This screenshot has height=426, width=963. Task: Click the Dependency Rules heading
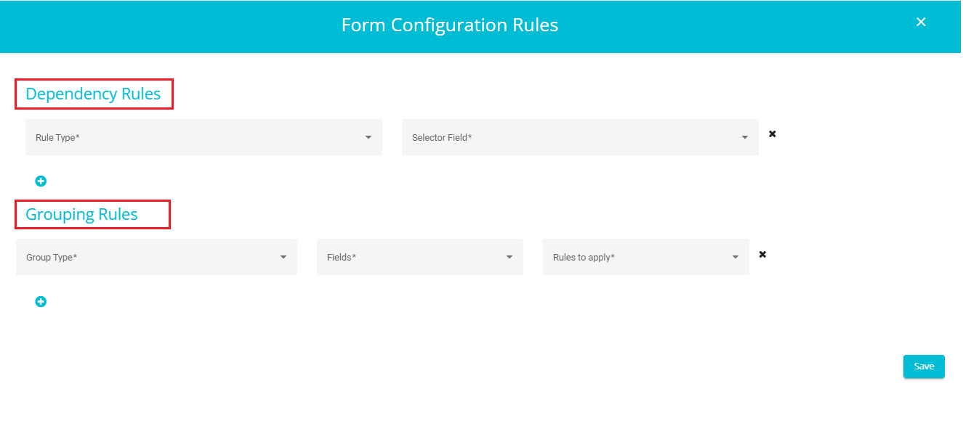(x=93, y=94)
